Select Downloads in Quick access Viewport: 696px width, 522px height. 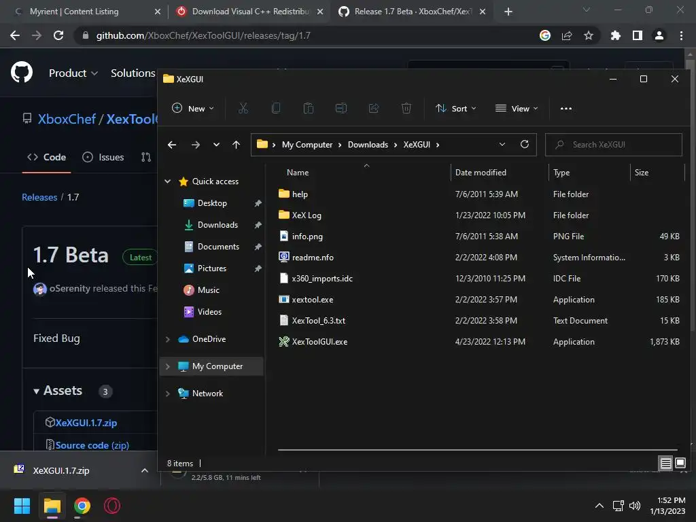coord(217,225)
